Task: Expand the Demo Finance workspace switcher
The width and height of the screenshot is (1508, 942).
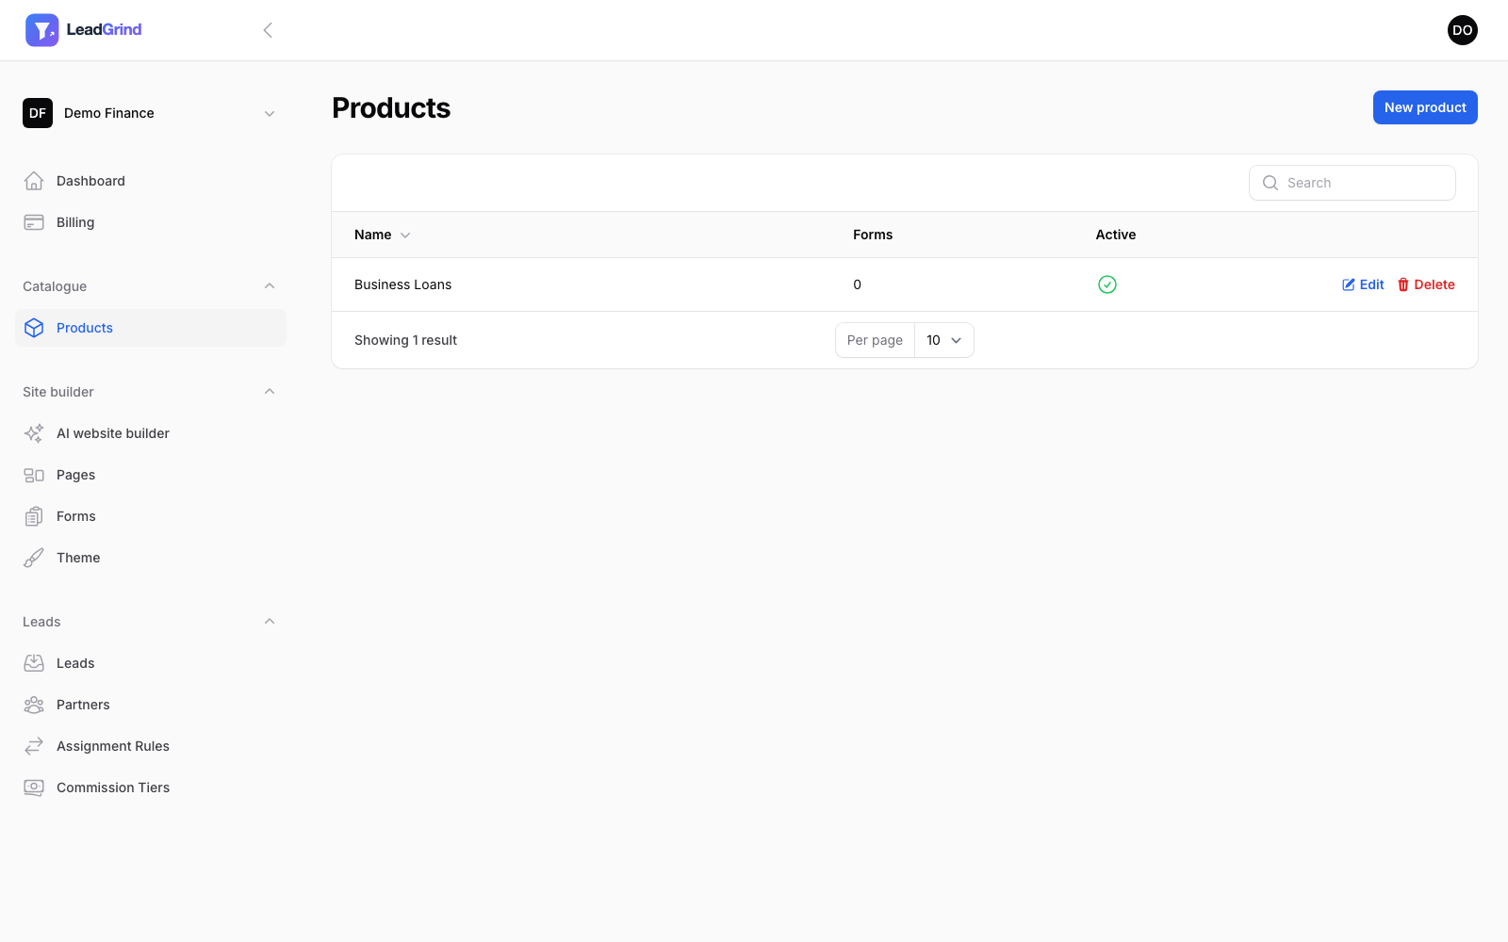Action: point(270,113)
